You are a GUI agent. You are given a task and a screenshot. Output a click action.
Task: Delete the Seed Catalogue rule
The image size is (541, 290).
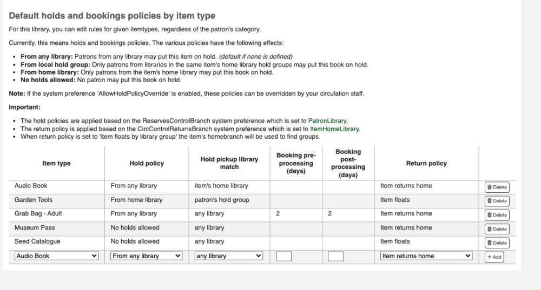[497, 243]
